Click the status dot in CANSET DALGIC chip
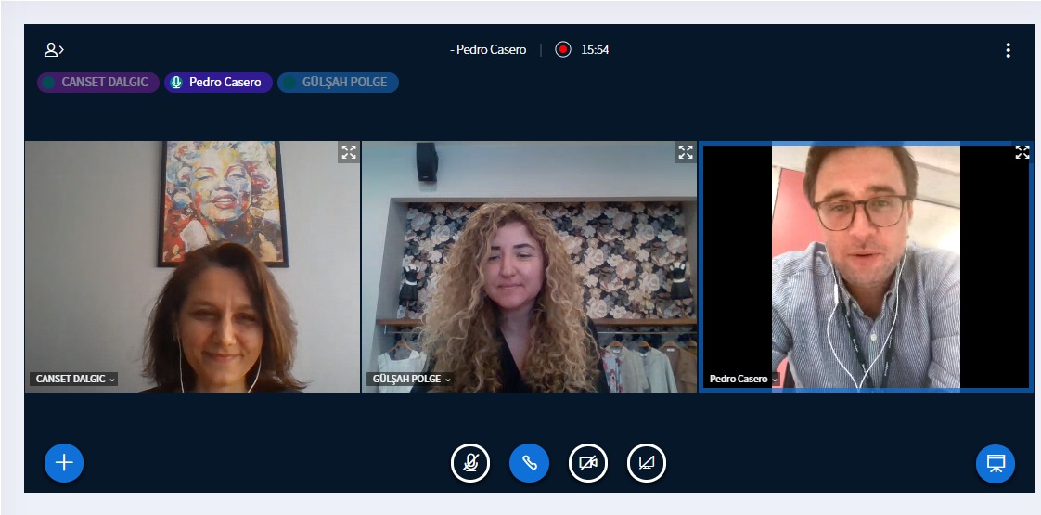The height and width of the screenshot is (515, 1041). (48, 83)
